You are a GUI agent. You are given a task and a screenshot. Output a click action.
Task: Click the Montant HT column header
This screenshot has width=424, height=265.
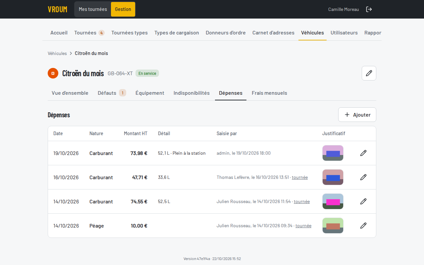(x=135, y=133)
